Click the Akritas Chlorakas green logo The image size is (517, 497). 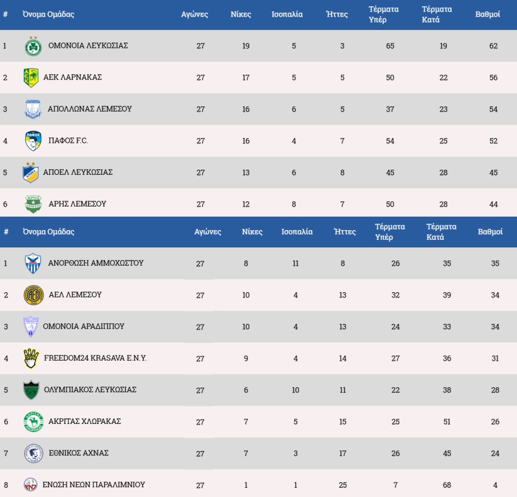pos(33,422)
